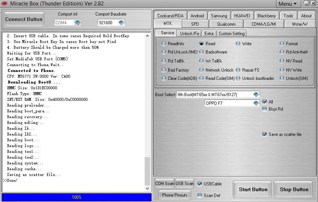The height and width of the screenshot is (202, 318).
Task: Toggle Save as scatter file checkbox
Action: pos(264,134)
